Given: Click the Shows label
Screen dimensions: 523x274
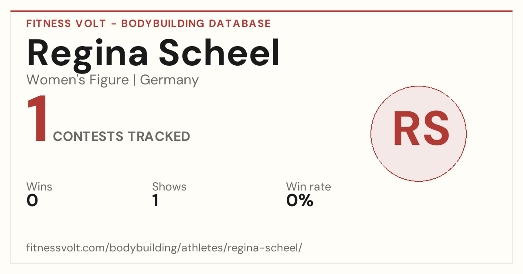Looking at the screenshot, I should click(x=169, y=187).
